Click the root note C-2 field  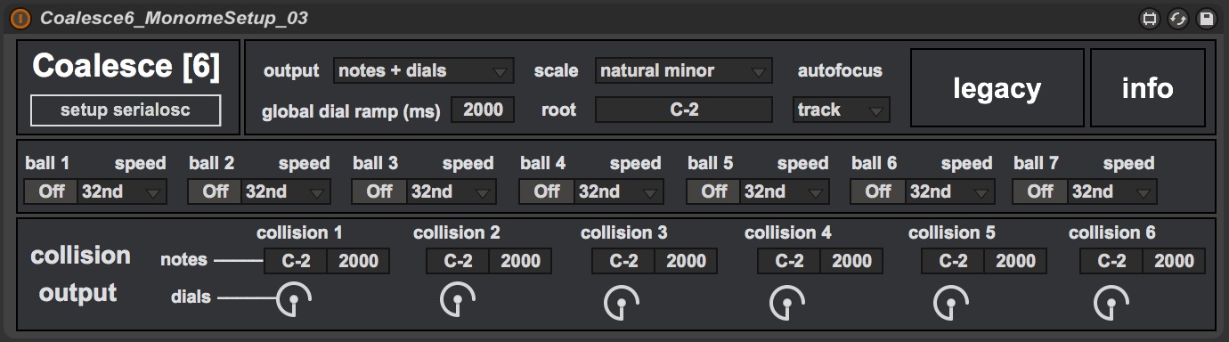pyautogui.click(x=683, y=110)
